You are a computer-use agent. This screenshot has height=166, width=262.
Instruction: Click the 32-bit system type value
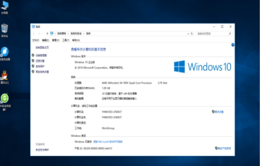point(119,94)
